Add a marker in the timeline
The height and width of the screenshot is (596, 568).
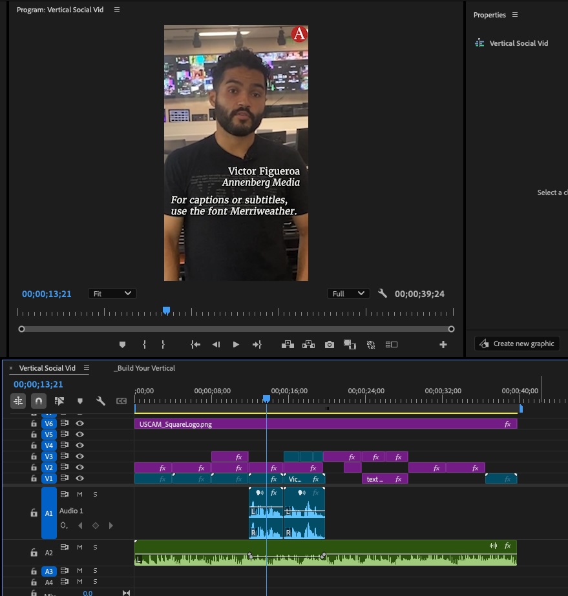tap(80, 401)
